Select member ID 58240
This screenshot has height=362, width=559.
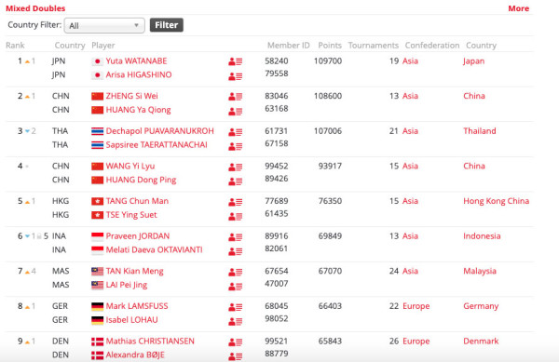[x=277, y=60]
